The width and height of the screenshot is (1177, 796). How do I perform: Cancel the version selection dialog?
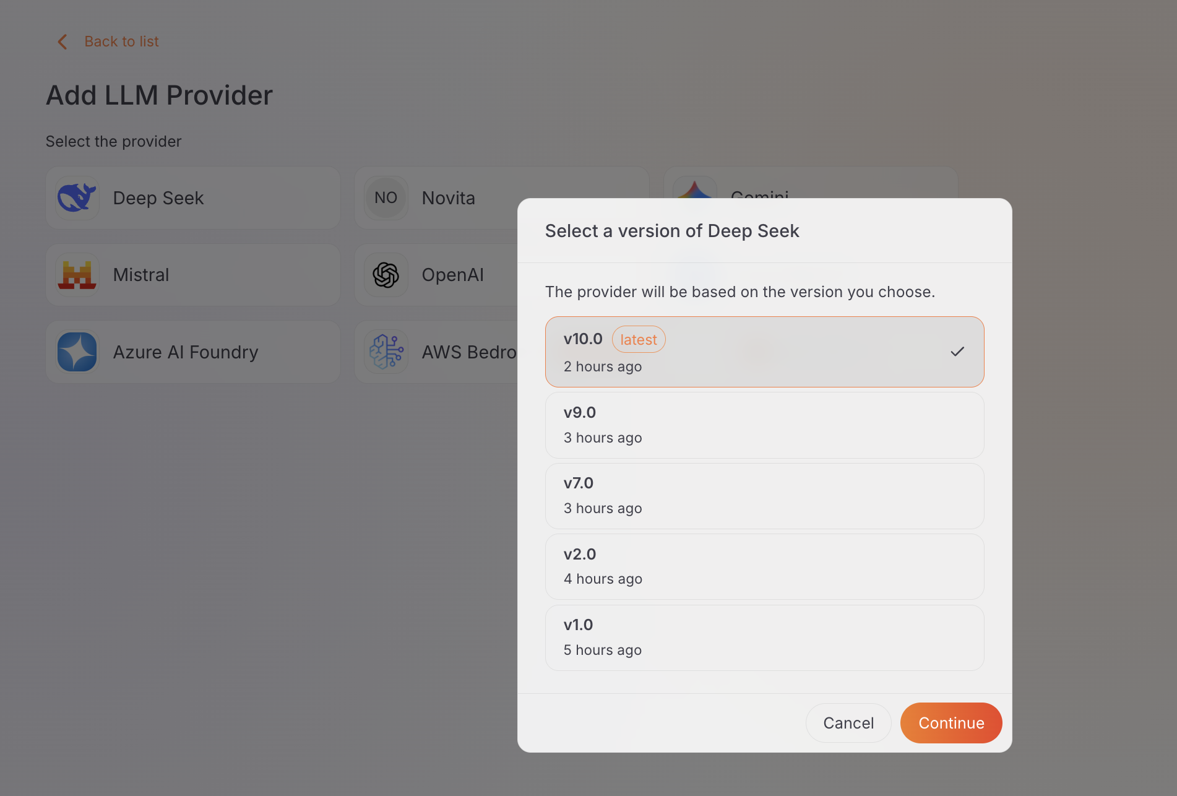click(x=848, y=723)
